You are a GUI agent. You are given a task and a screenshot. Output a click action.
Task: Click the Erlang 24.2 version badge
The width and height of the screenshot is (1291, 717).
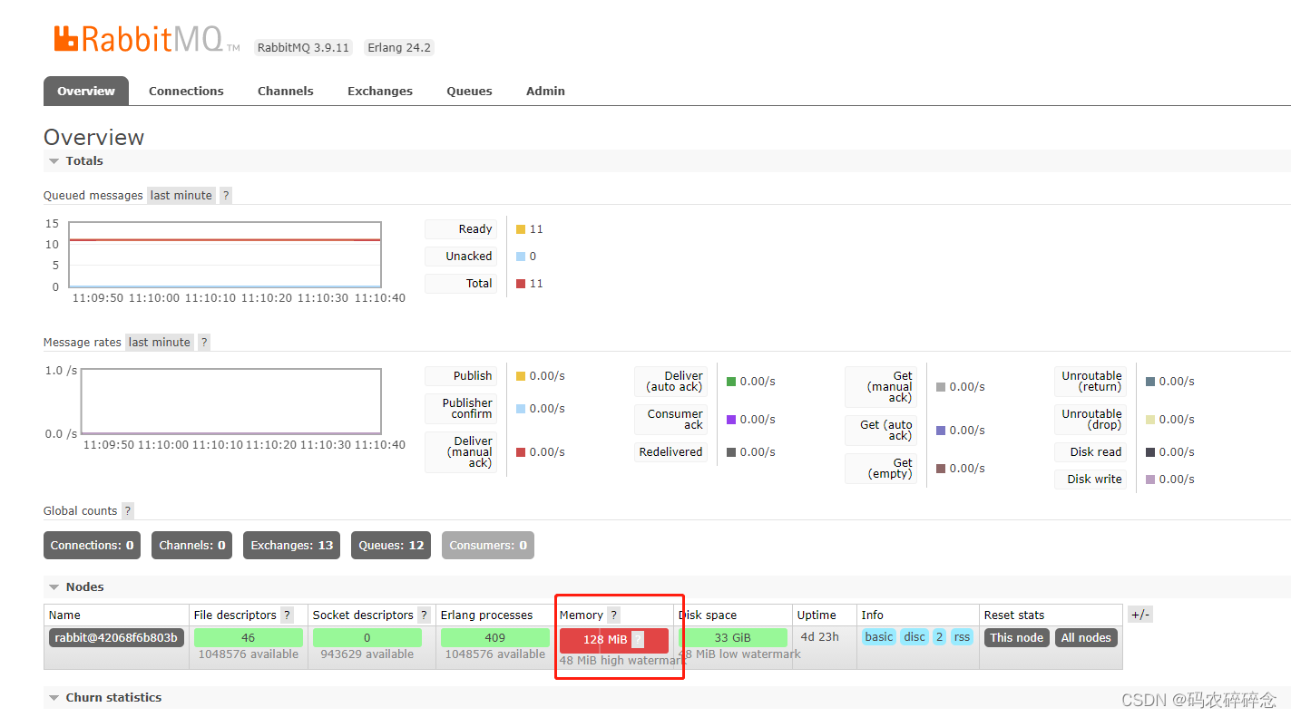pos(399,48)
